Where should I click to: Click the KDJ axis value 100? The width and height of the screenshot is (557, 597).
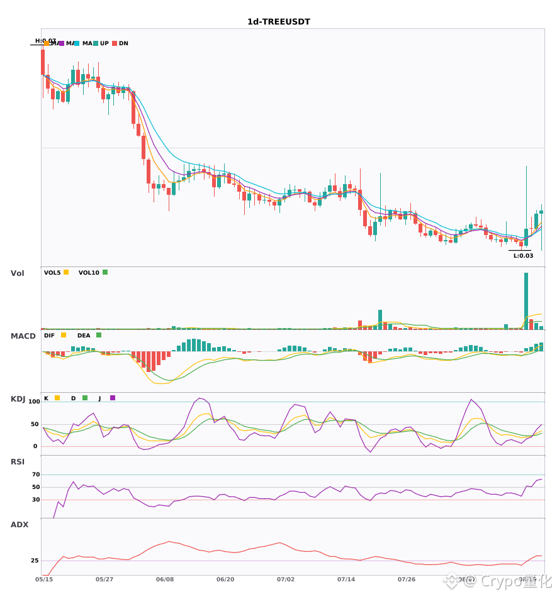[34, 402]
